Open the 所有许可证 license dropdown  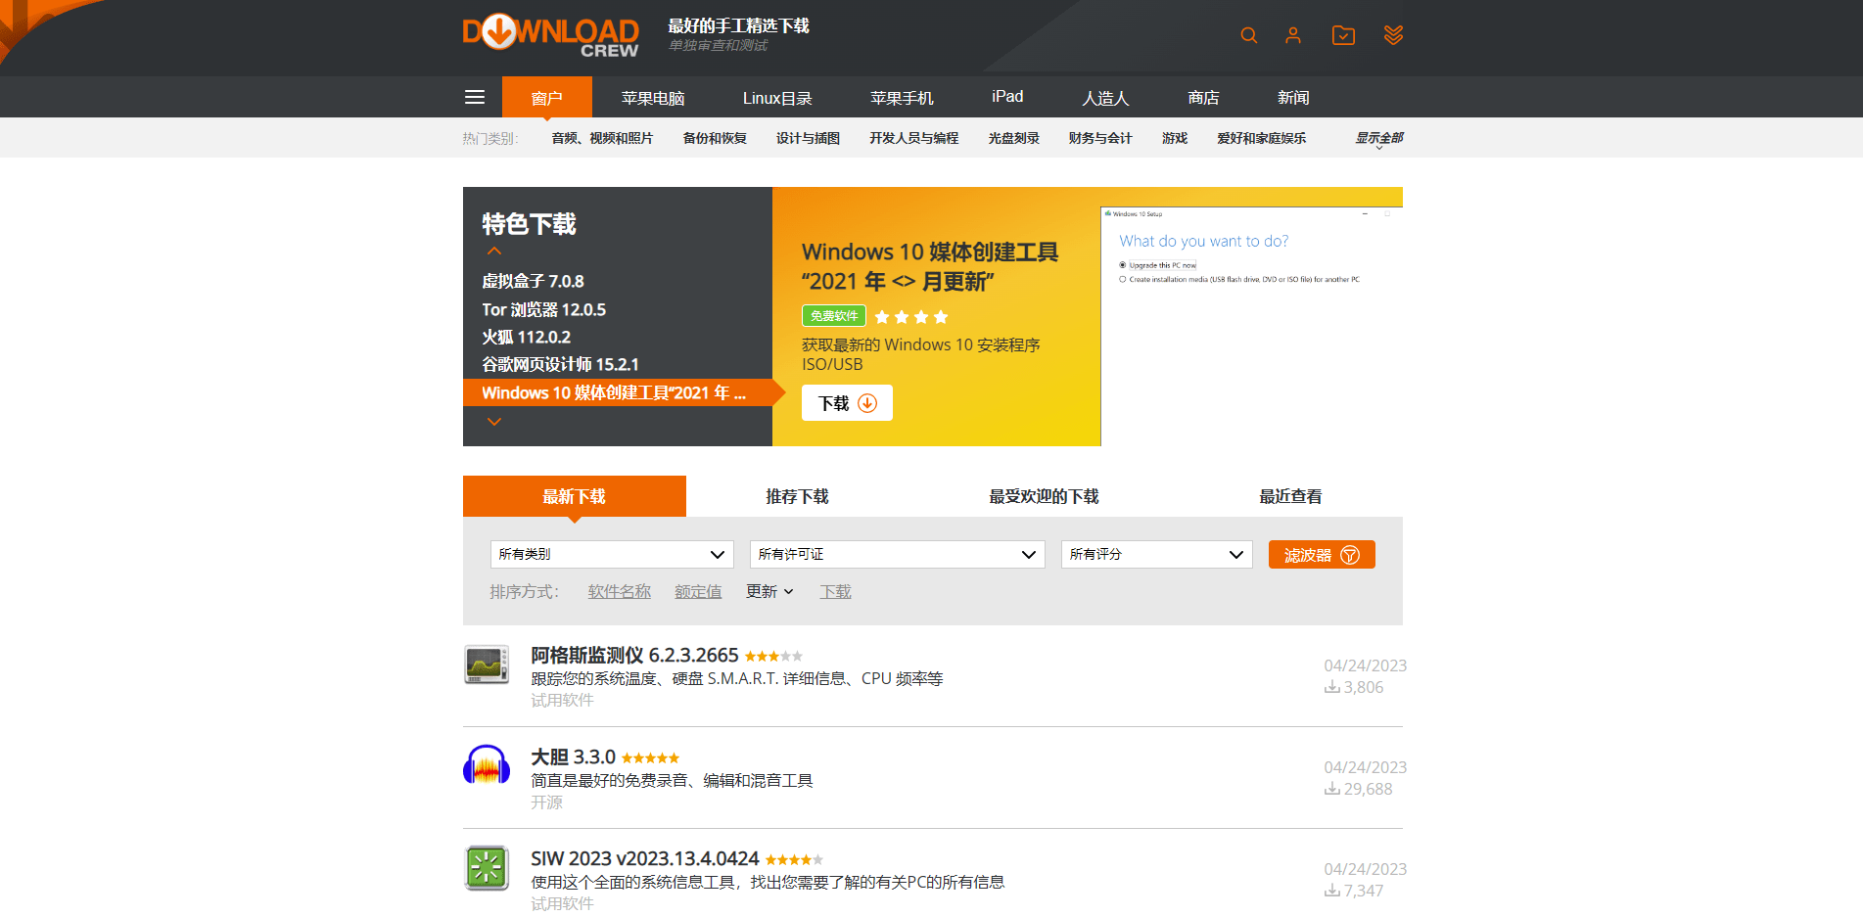click(x=898, y=554)
